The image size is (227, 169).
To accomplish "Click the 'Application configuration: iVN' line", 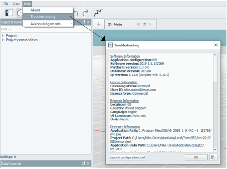I will click(x=134, y=60).
